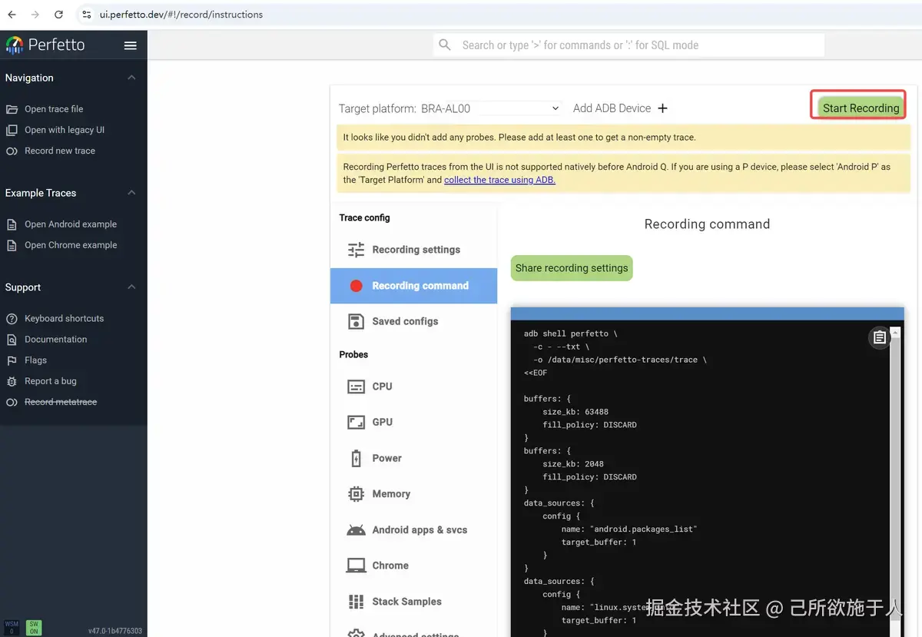The image size is (922, 637).
Task: Open the Chrome probes section
Action: 414,566
